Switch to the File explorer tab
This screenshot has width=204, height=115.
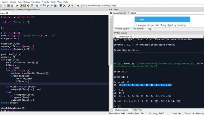138,29
